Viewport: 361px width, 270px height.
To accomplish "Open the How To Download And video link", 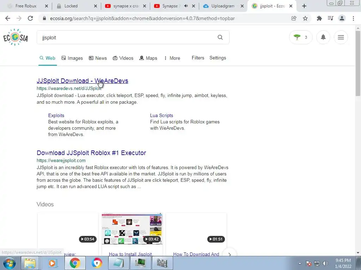I will pyautogui.click(x=196, y=254).
